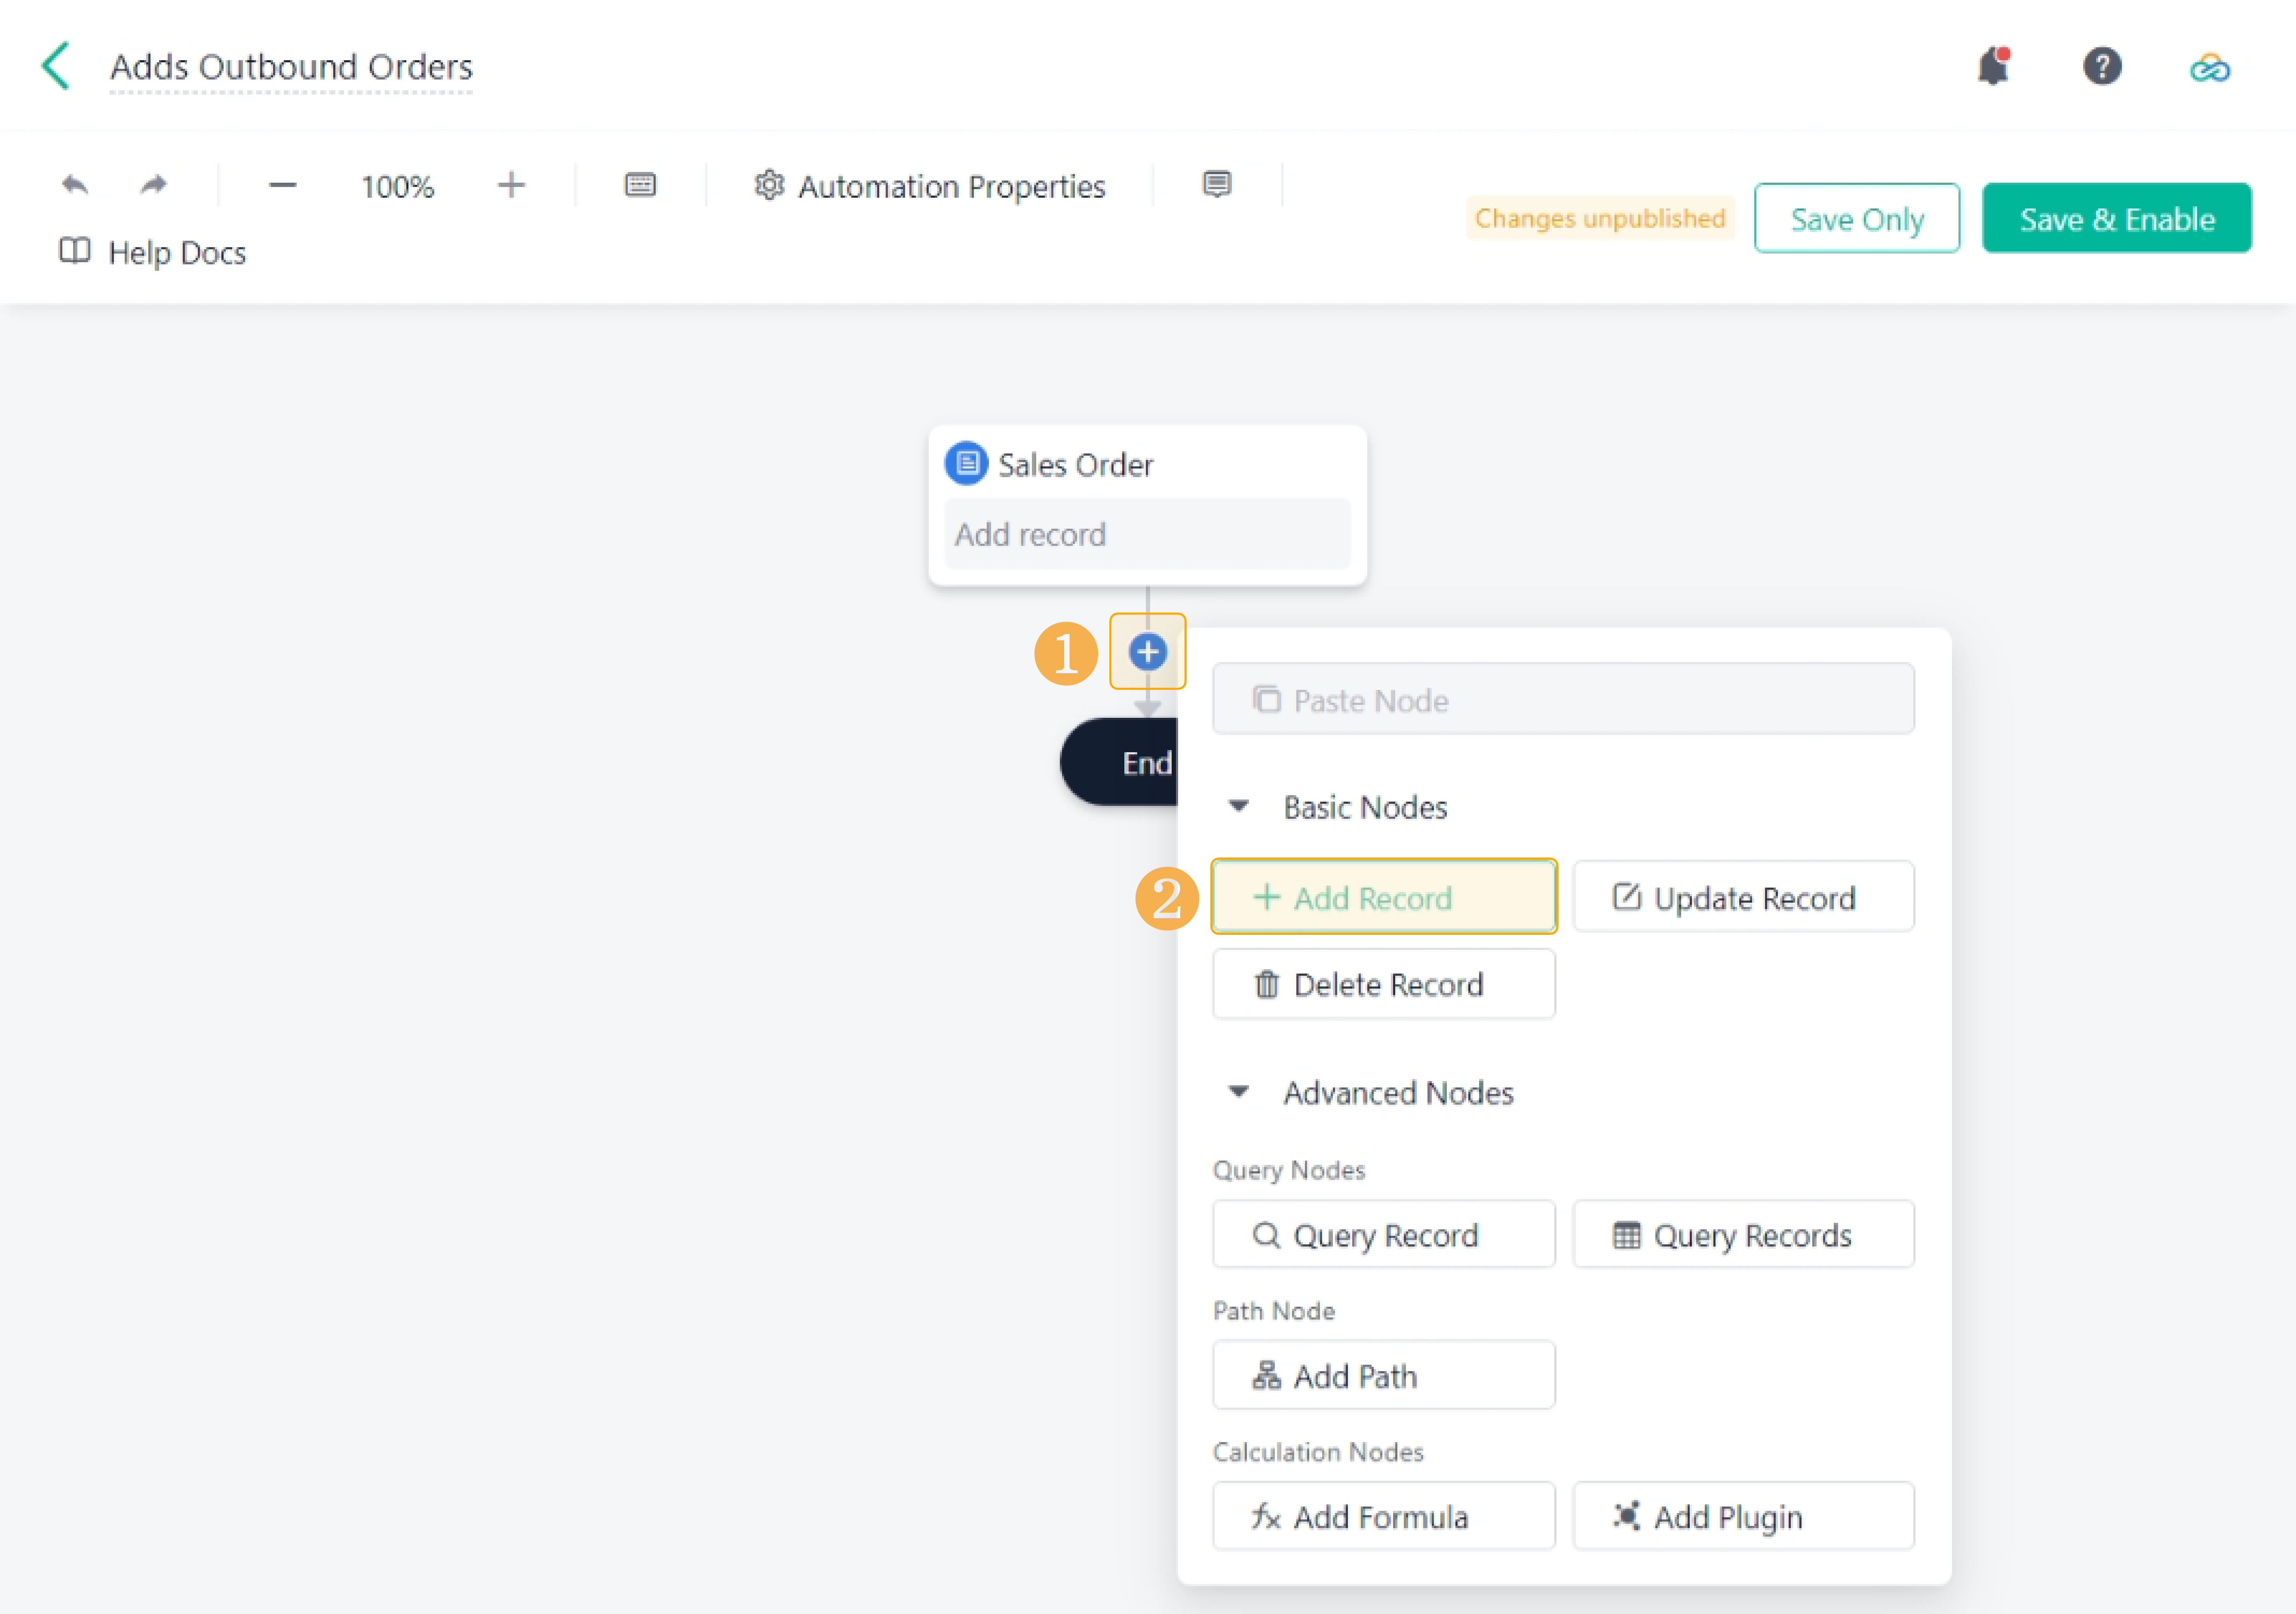Open Automation Properties settings
This screenshot has height=1614, width=2296.
coord(929,186)
